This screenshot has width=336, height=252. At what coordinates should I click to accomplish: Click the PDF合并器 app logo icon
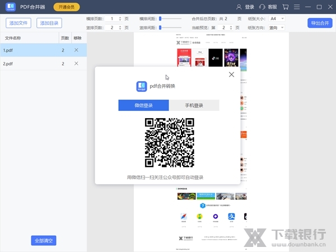coord(11,7)
